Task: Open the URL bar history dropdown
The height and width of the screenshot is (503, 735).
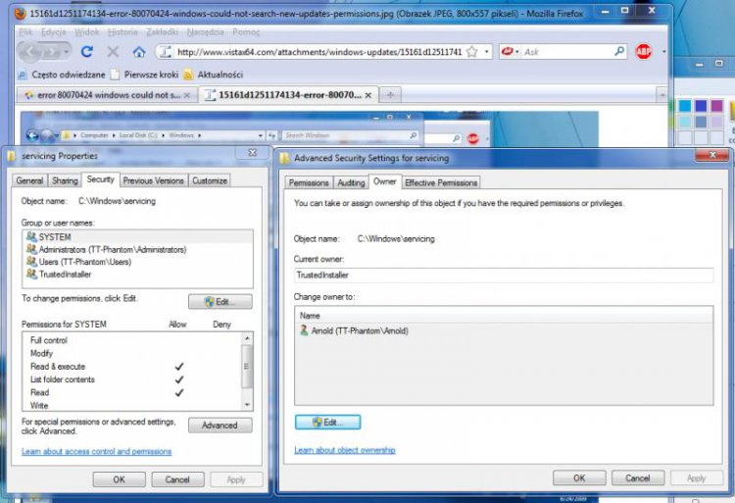Action: (x=486, y=52)
